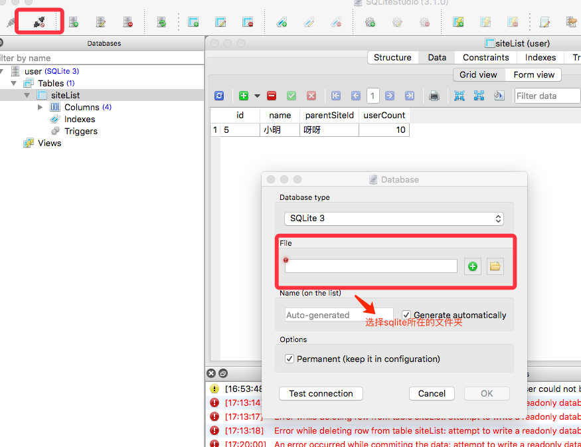The width and height of the screenshot is (581, 447).
Task: Click the add database toolbar icon
Action: point(74,23)
